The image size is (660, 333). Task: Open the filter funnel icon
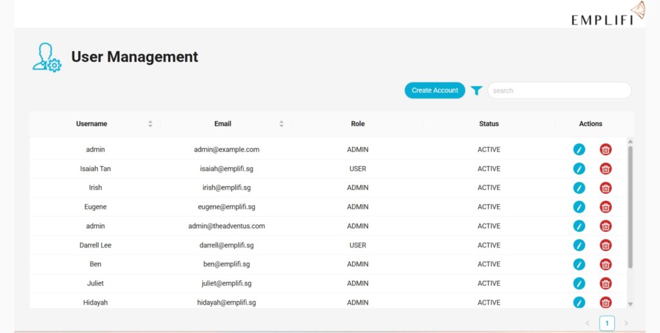pos(476,91)
